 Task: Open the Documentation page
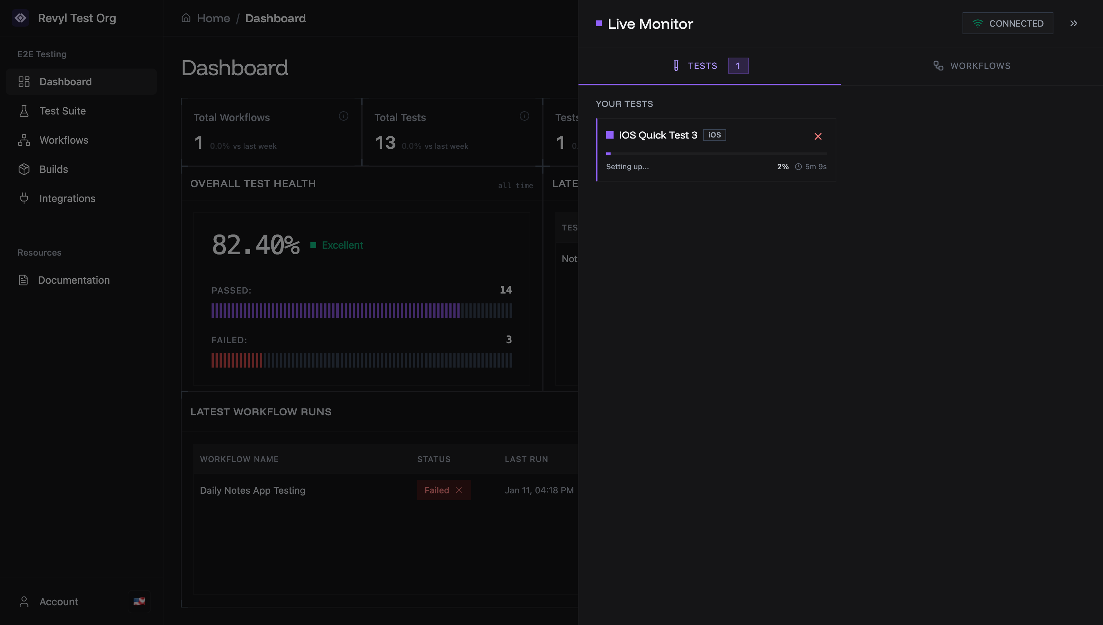pos(73,280)
